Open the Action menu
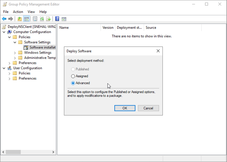Screen dimensions: 227x162 pyautogui.click(x=18, y=12)
